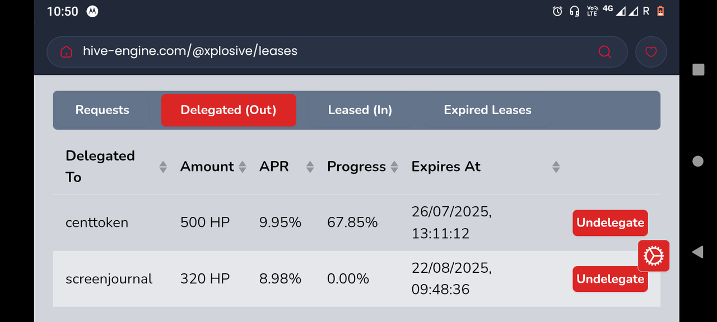Sort by Progress column arrows
717x322 pixels.
(x=394, y=167)
